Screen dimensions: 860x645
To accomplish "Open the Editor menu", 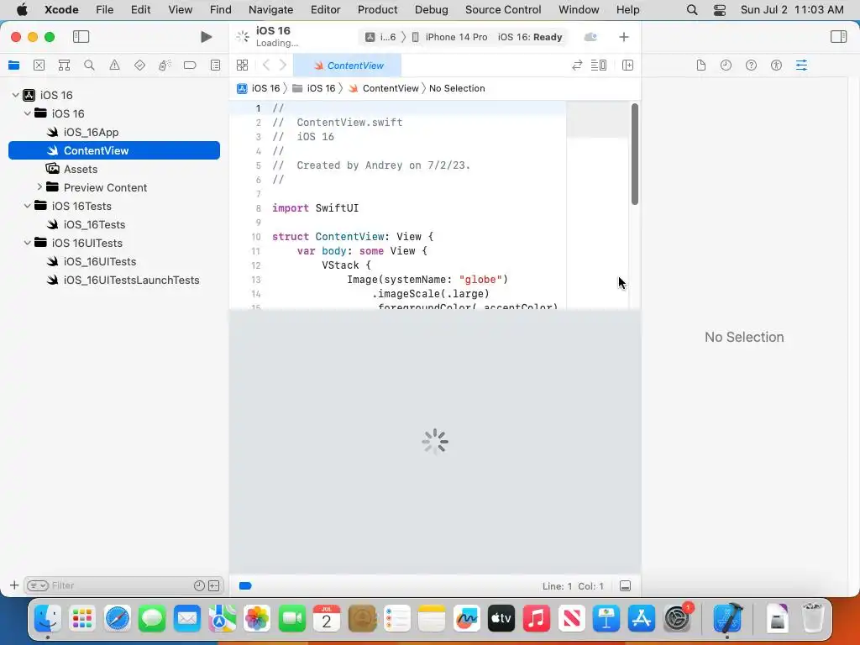I will coord(325,9).
